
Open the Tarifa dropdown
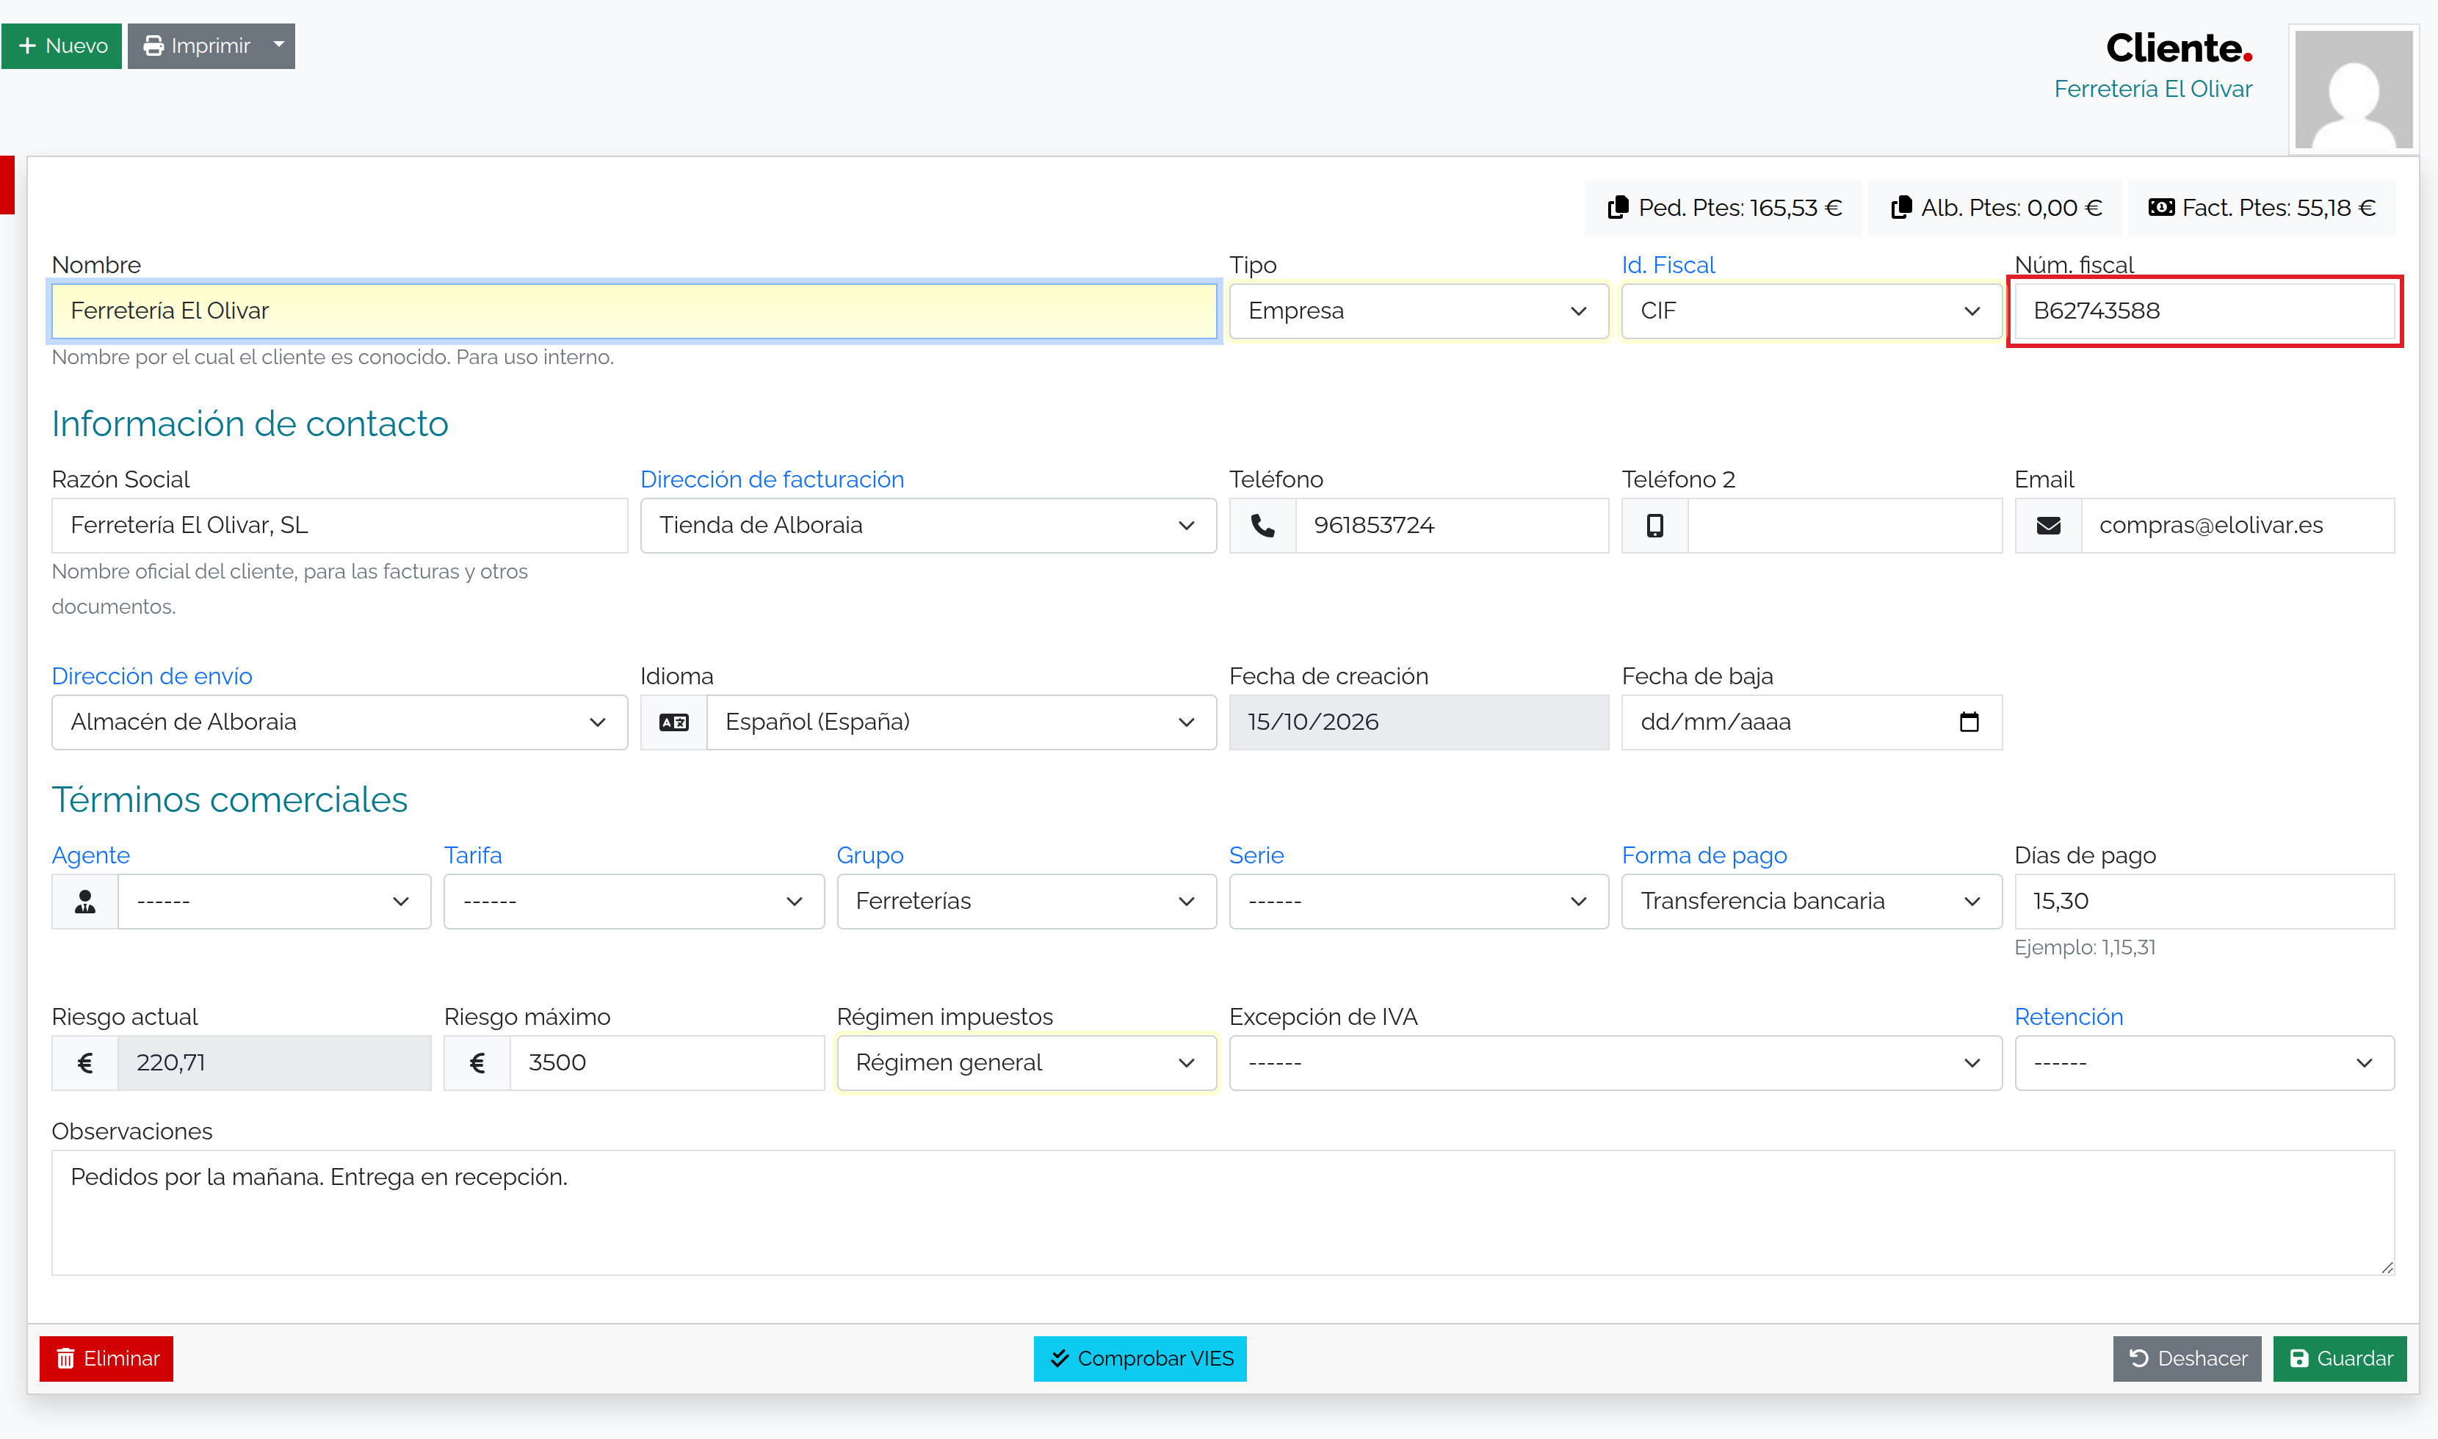(x=633, y=902)
